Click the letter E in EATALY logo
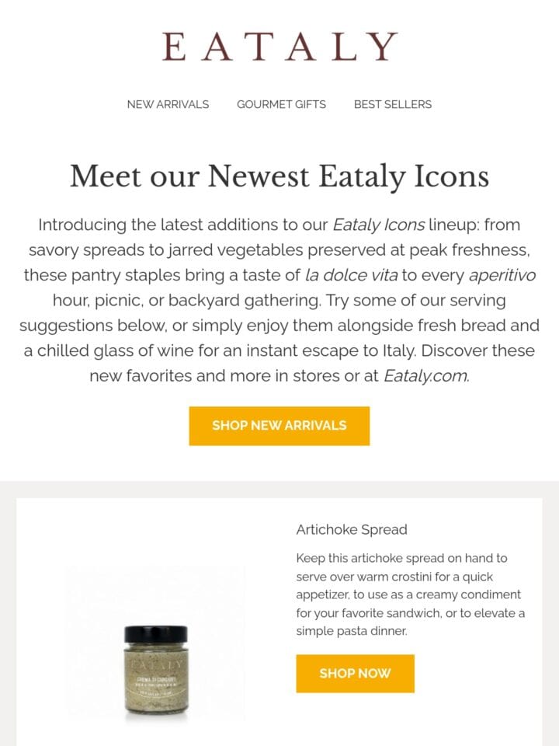 click(x=174, y=47)
